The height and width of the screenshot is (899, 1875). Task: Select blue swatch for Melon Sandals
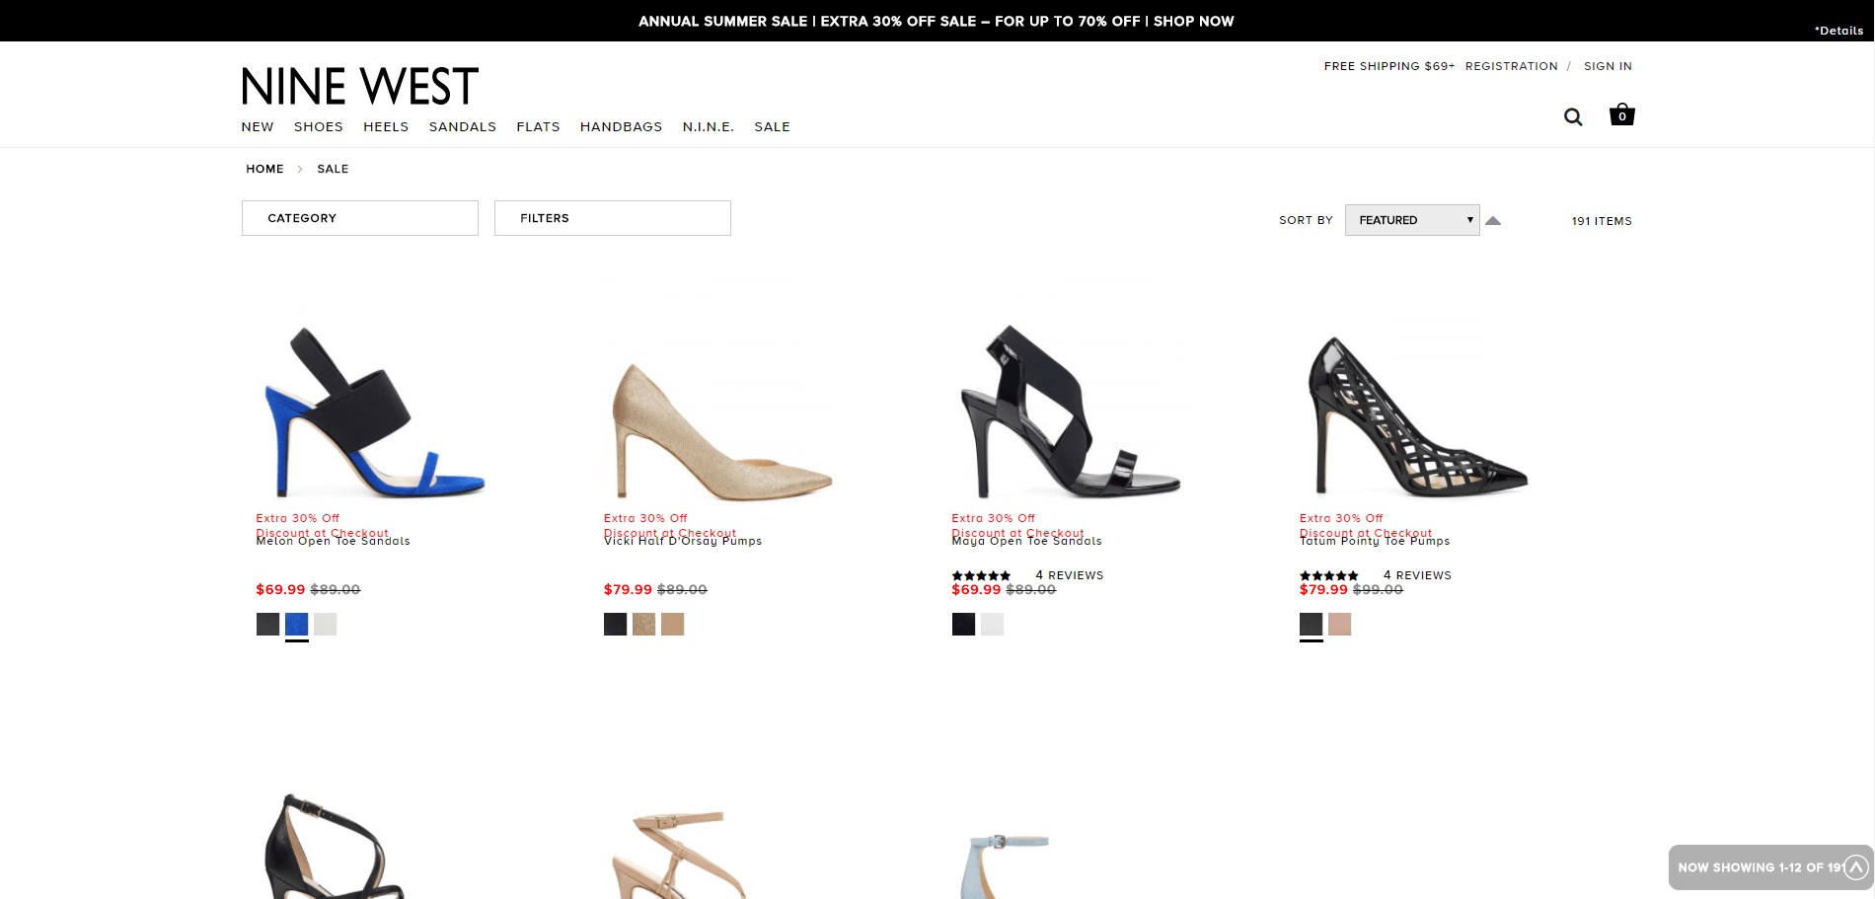tap(296, 624)
